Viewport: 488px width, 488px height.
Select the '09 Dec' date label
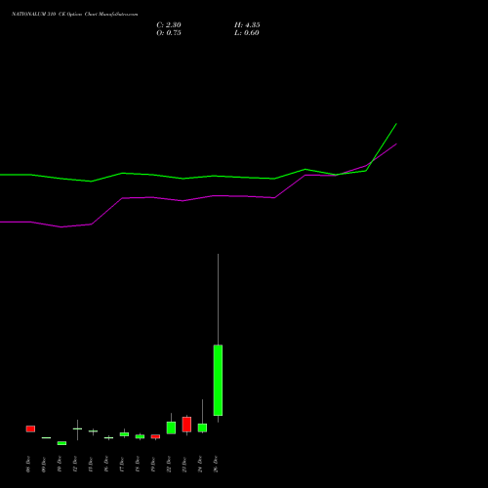point(44,465)
